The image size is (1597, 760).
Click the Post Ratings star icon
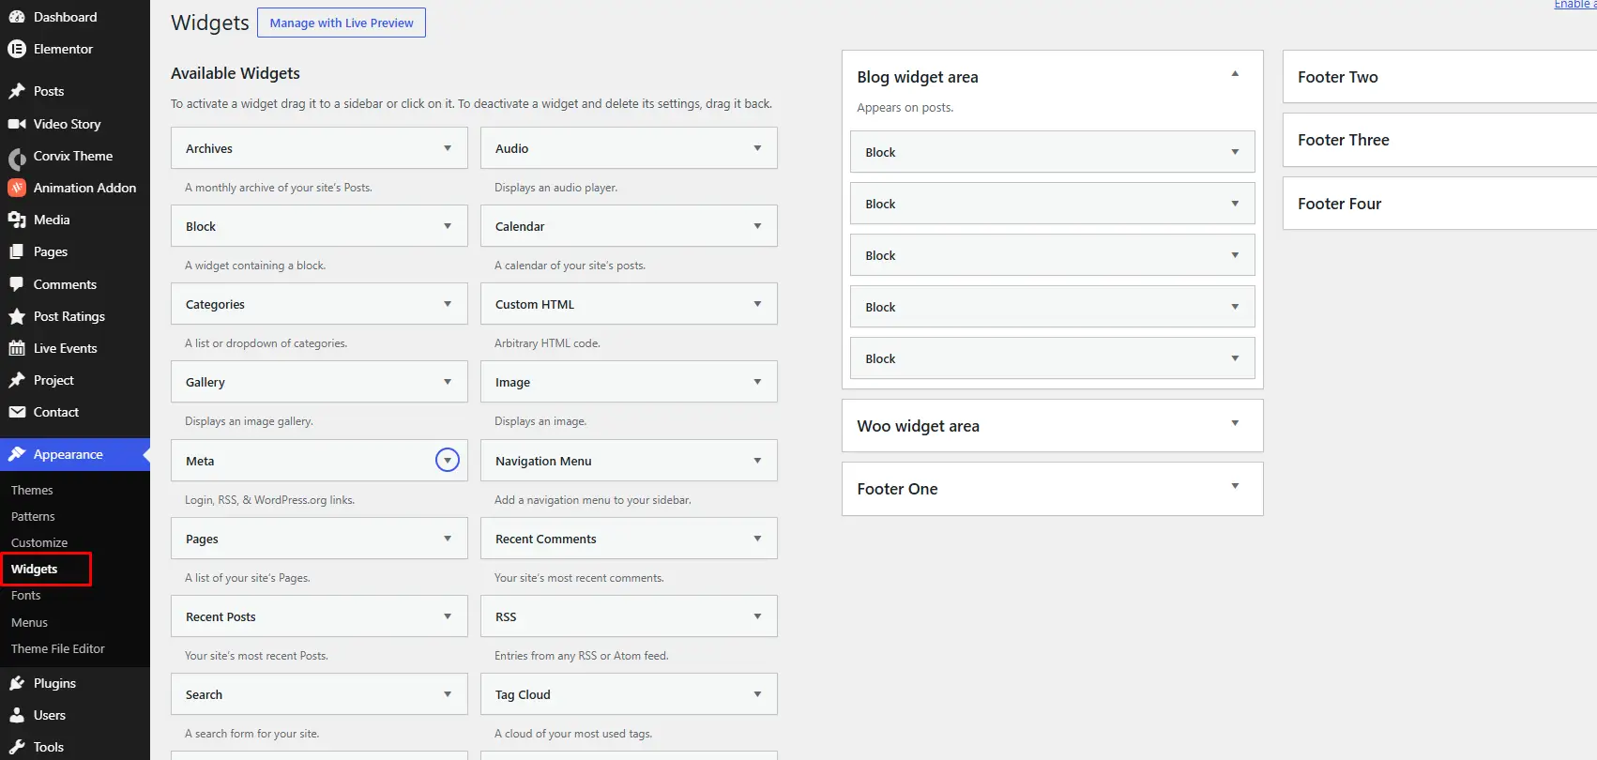coord(17,316)
